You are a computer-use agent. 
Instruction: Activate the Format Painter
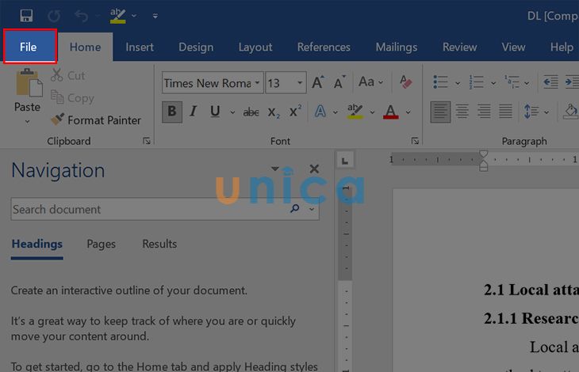coord(96,120)
